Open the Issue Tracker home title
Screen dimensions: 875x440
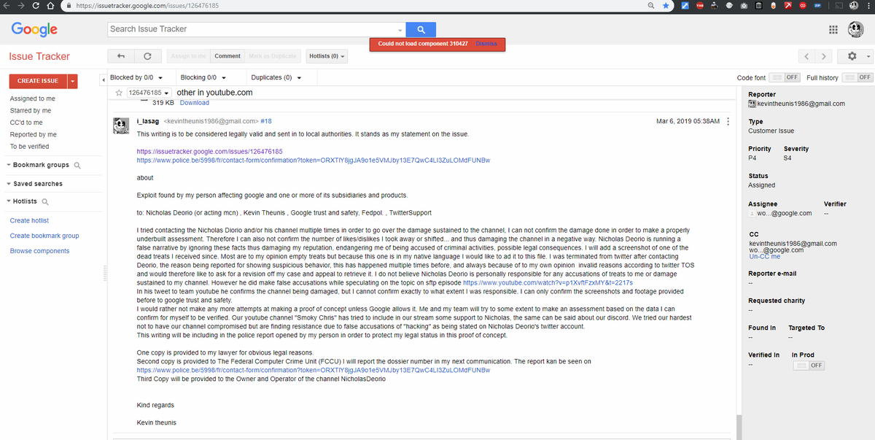click(x=39, y=56)
